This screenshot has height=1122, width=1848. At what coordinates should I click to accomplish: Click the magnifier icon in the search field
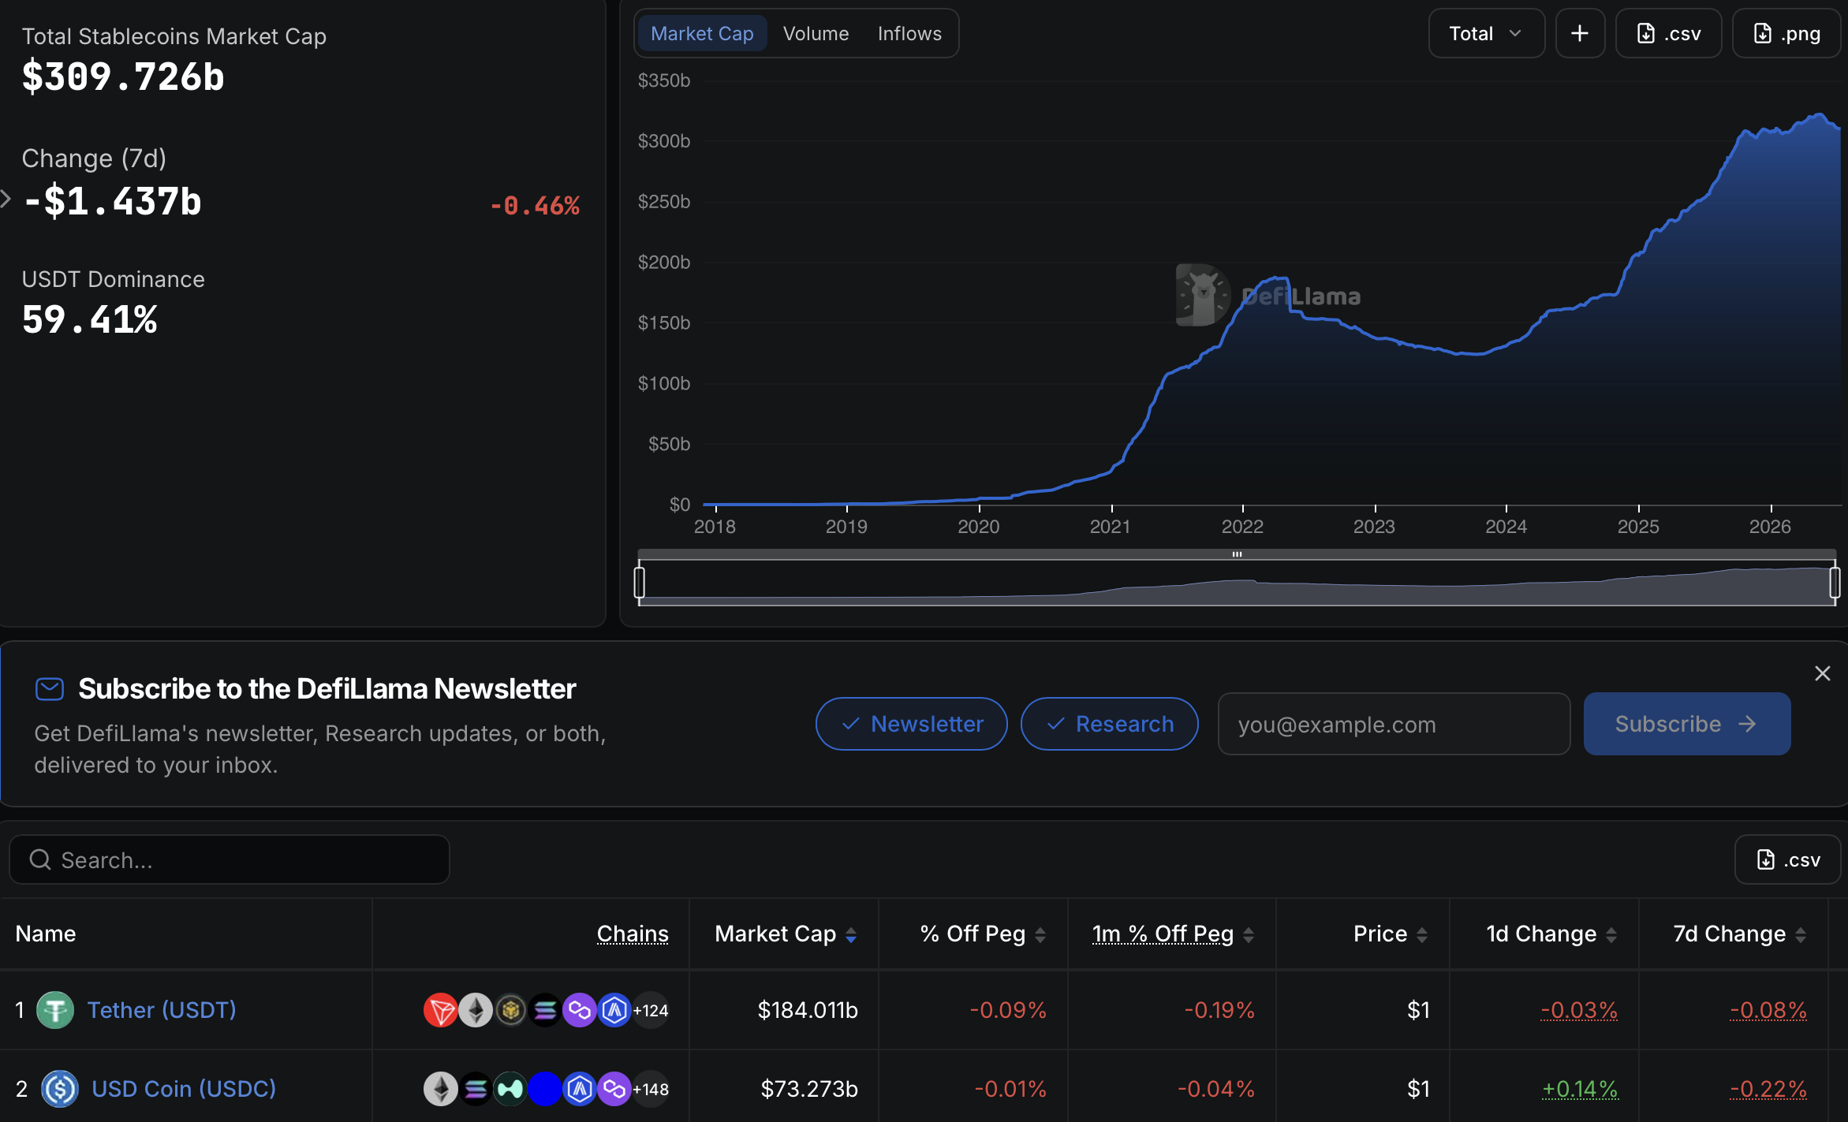[40, 859]
